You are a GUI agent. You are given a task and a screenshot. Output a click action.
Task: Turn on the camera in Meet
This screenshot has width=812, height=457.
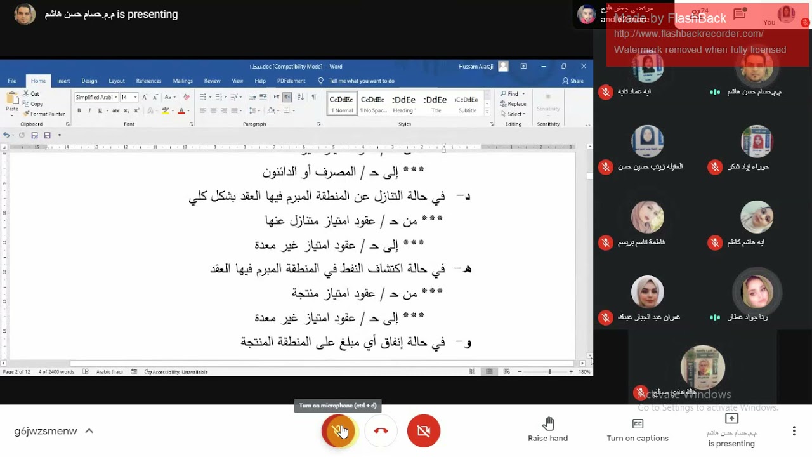coord(424,431)
